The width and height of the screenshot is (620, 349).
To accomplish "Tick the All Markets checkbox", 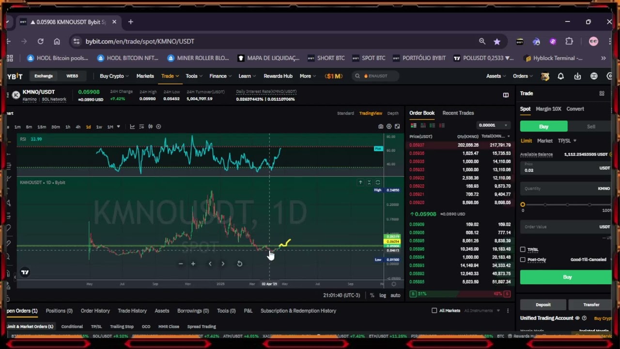I will [x=434, y=311].
